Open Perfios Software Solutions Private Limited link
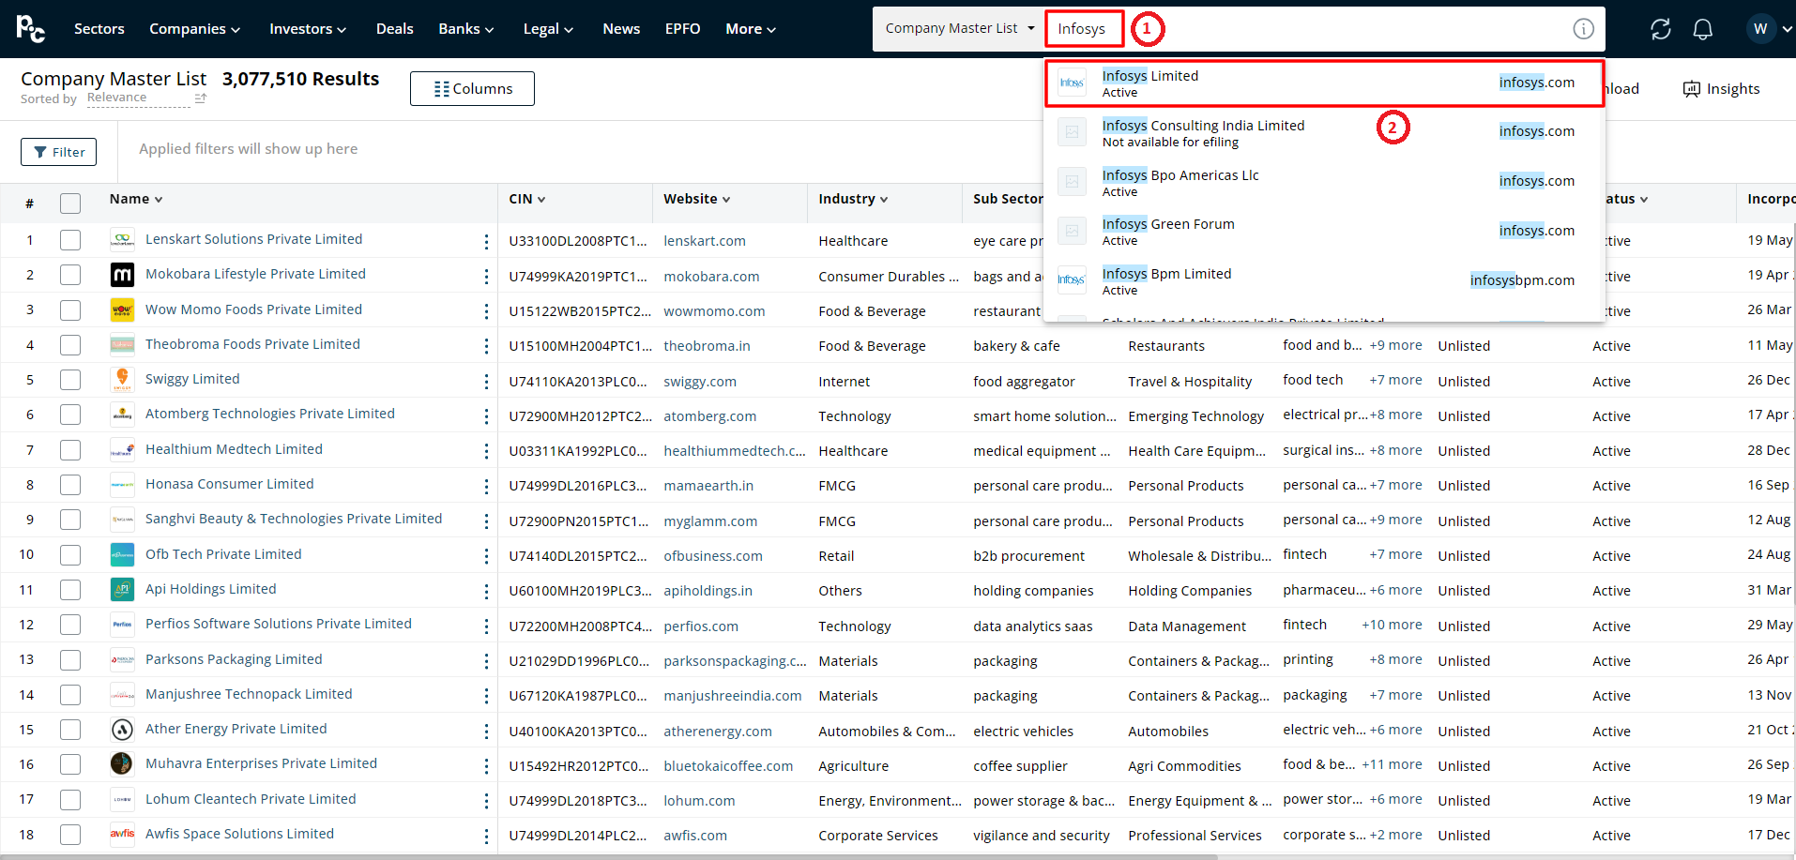The width and height of the screenshot is (1796, 860). click(279, 624)
